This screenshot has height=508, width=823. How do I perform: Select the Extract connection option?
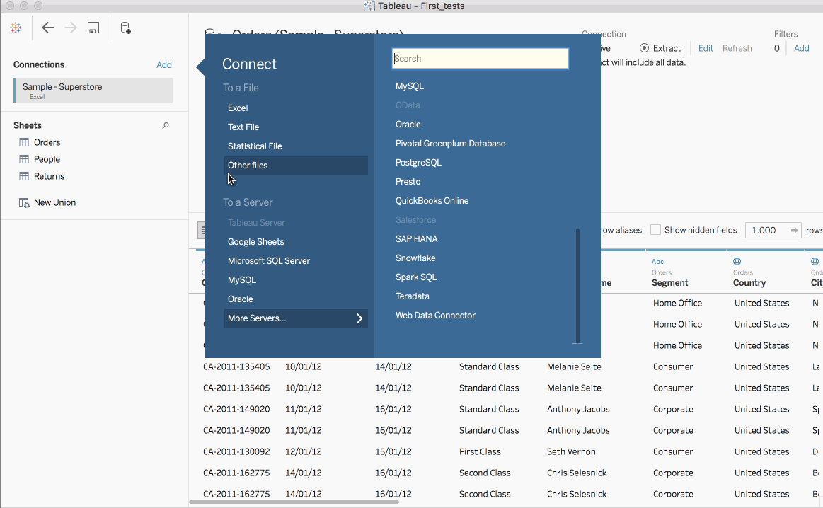point(644,48)
